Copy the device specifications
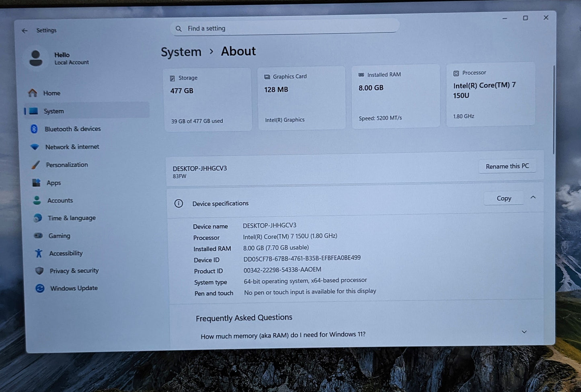 click(503, 198)
